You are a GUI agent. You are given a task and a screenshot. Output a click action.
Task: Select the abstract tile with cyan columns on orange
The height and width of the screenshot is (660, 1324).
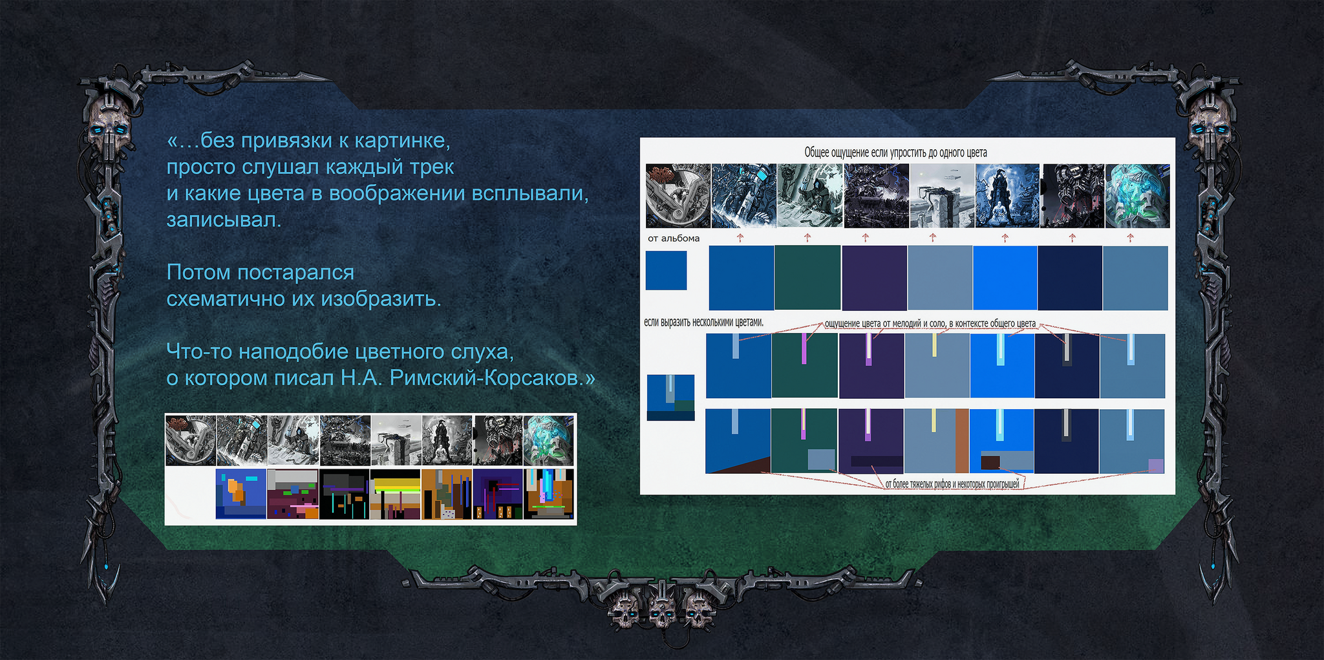(549, 494)
